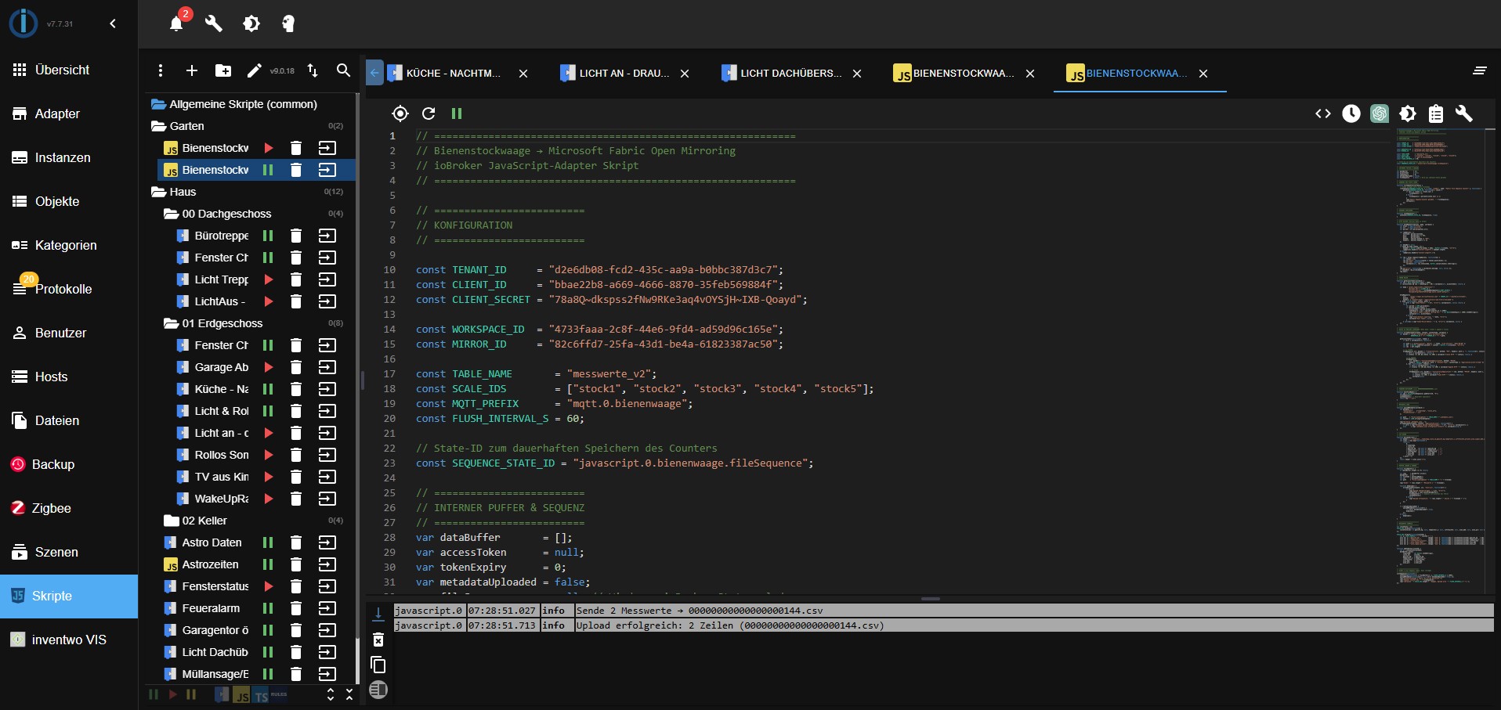Add a new folder using the folder-plus icon
1501x710 pixels.
[222, 70]
